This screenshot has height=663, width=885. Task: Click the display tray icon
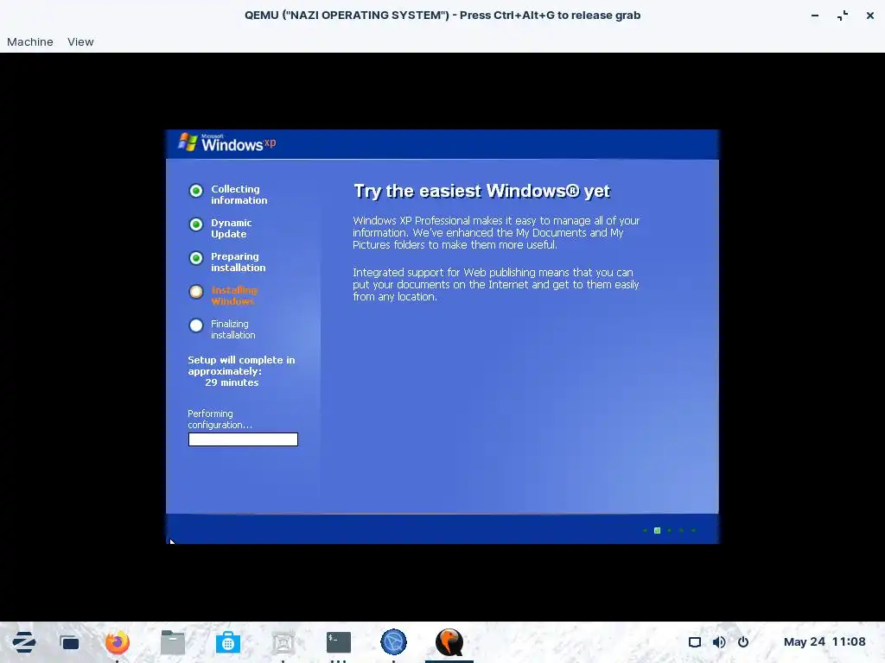[695, 642]
